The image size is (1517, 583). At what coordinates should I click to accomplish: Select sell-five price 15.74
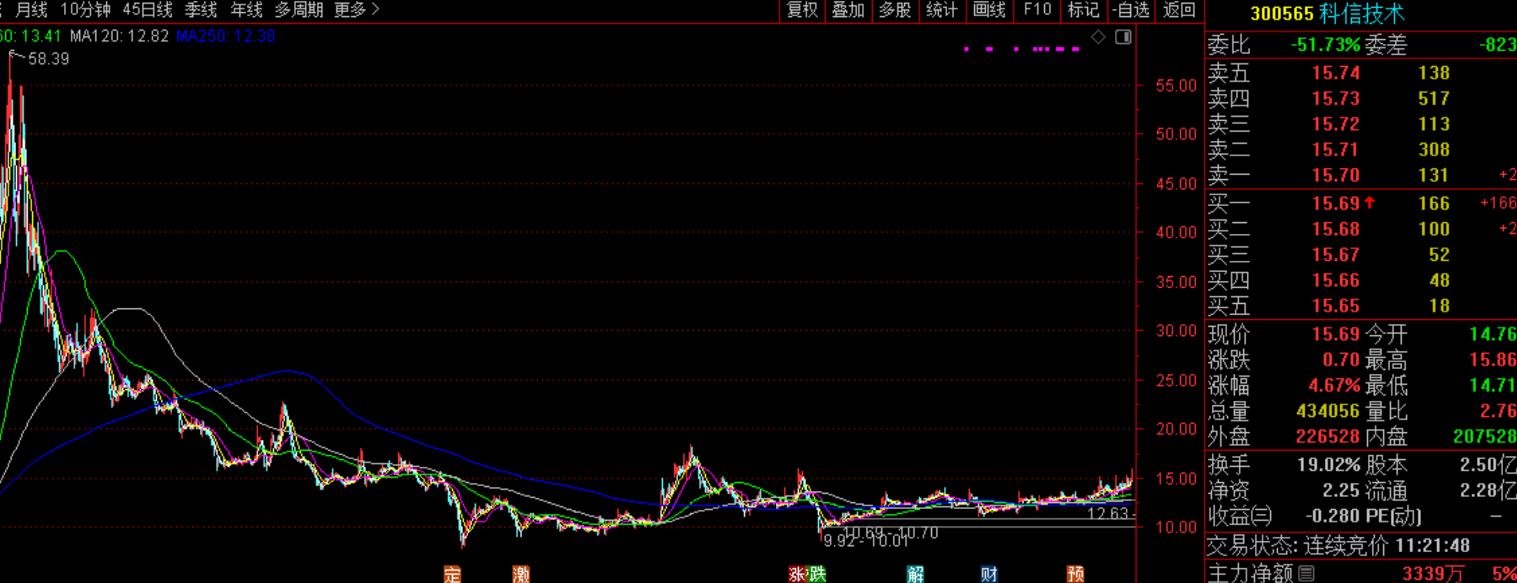click(x=1336, y=73)
